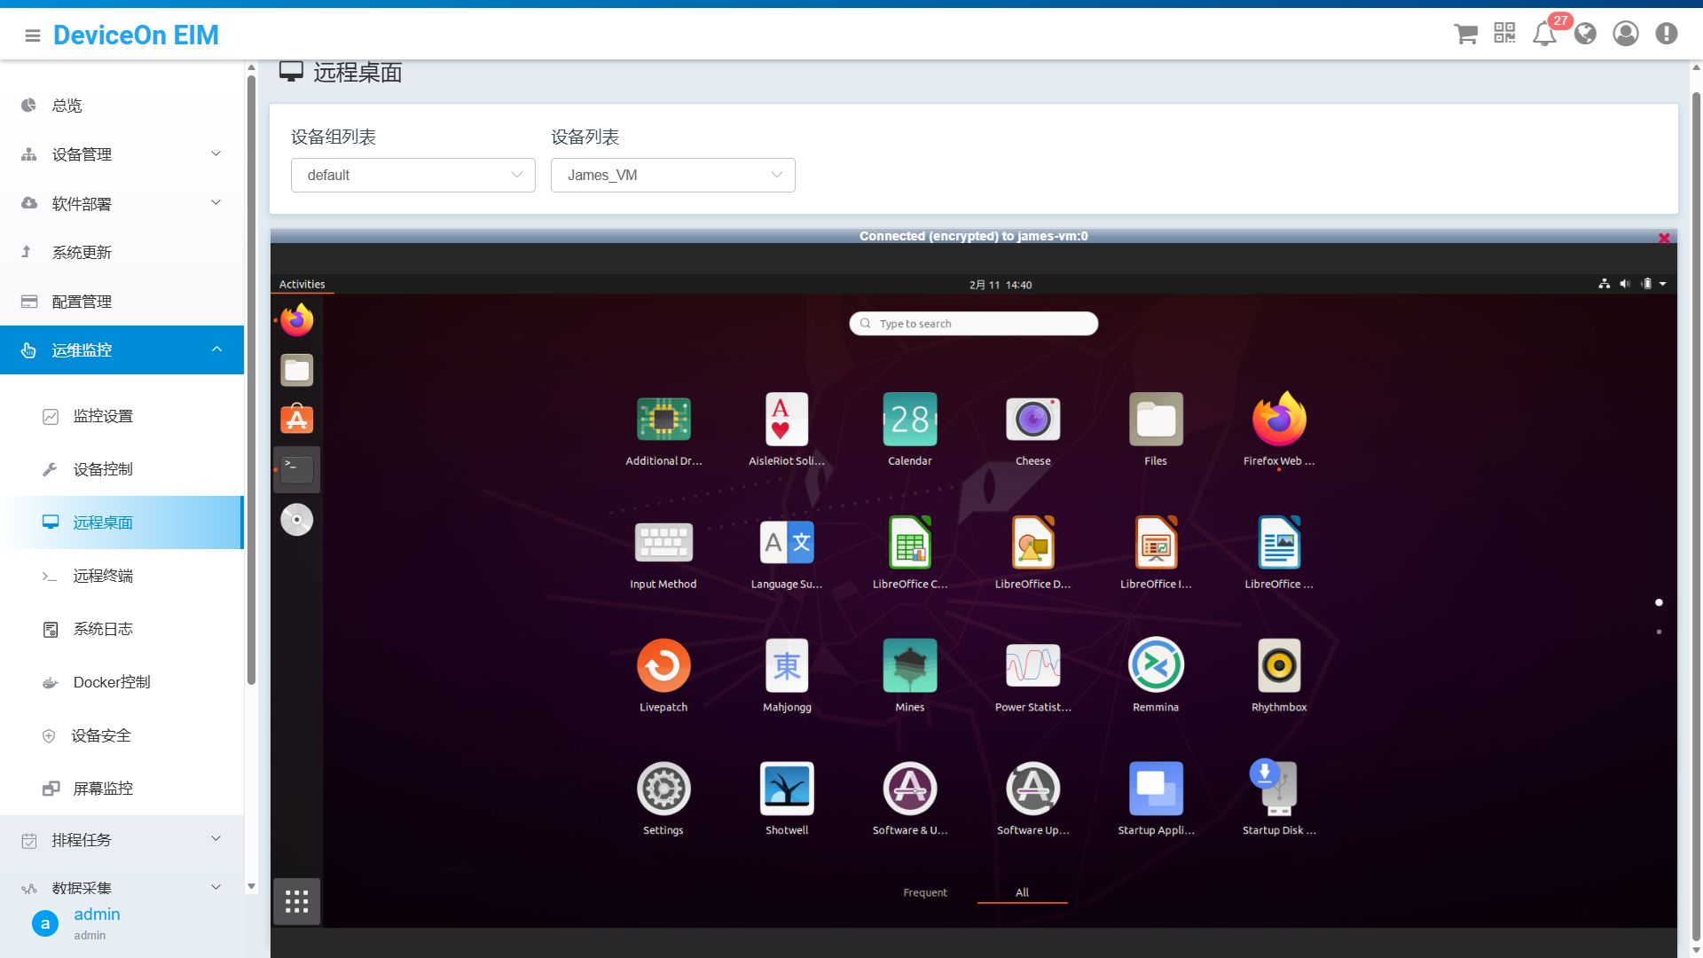Click the QR code icon

pyautogui.click(x=1504, y=34)
